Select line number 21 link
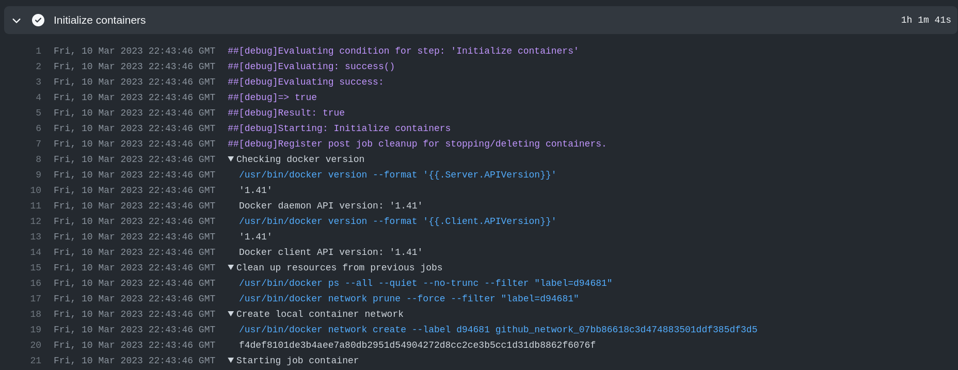The width and height of the screenshot is (958, 370). click(36, 361)
